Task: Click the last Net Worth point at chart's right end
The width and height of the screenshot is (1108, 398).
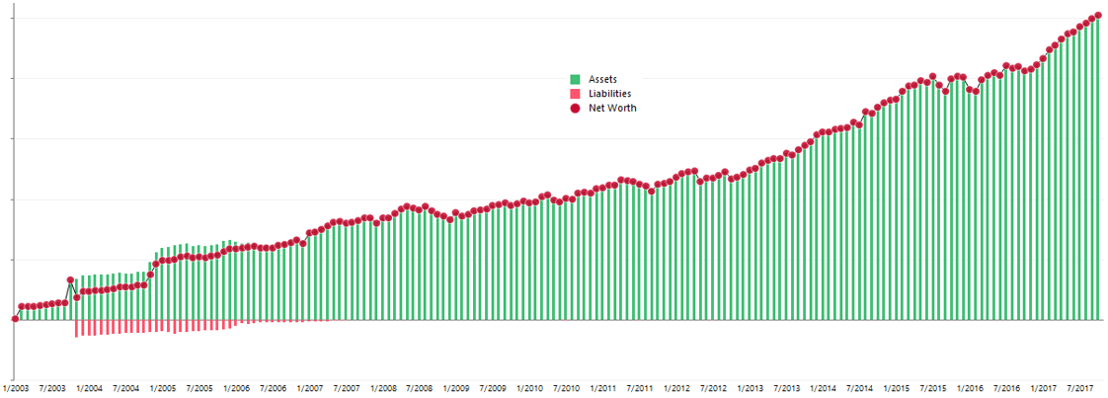Action: pyautogui.click(x=1098, y=16)
